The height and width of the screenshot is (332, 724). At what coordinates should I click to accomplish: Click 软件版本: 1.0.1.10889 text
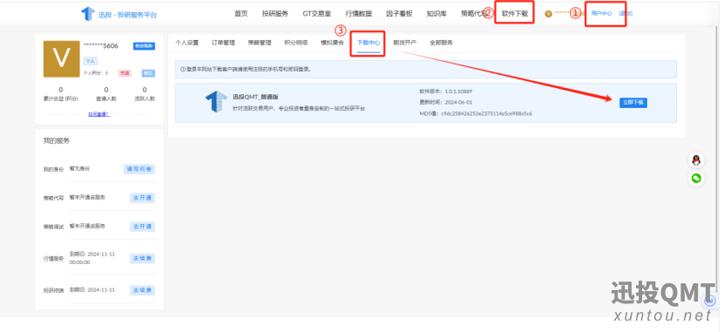pyautogui.click(x=445, y=91)
